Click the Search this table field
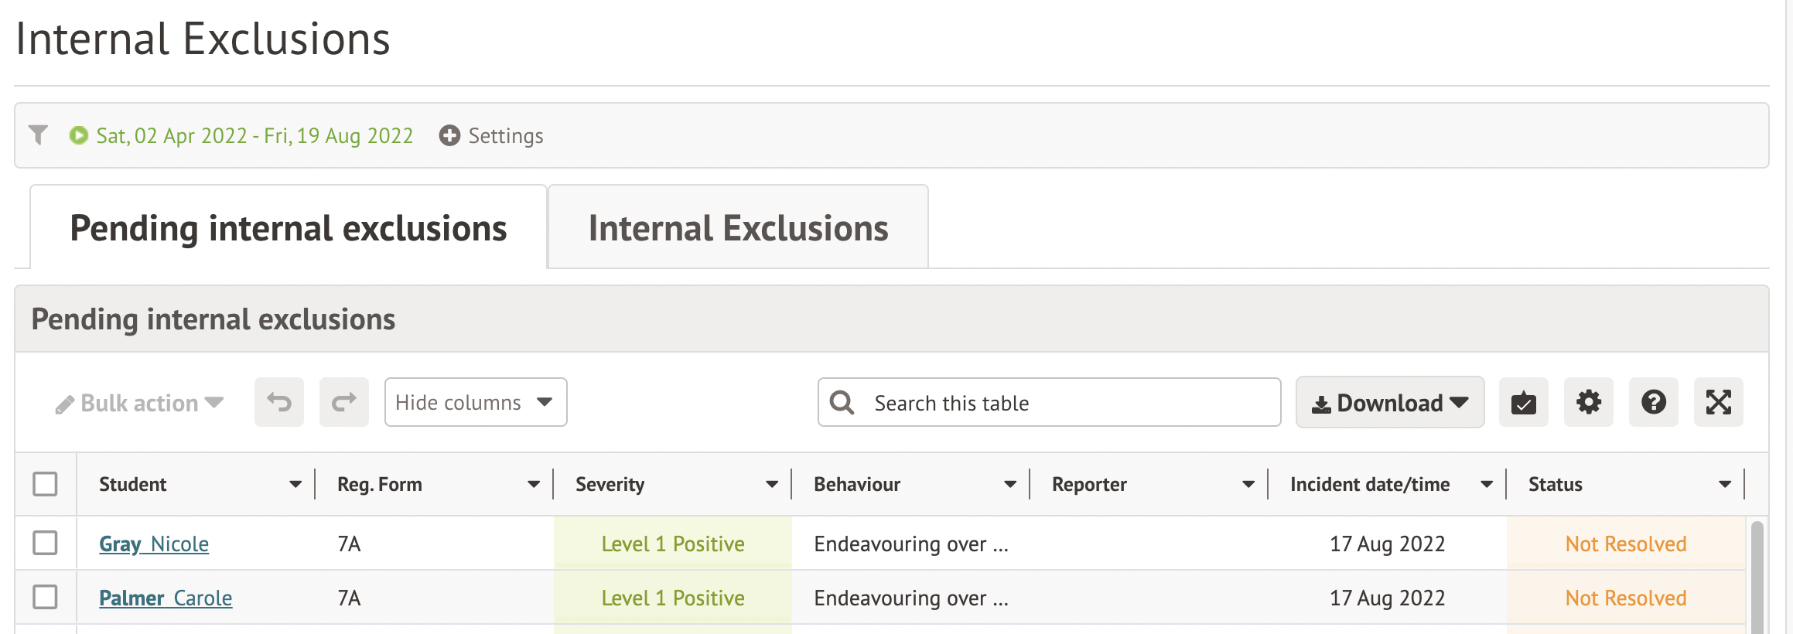This screenshot has width=1793, height=634. pyautogui.click(x=1067, y=403)
